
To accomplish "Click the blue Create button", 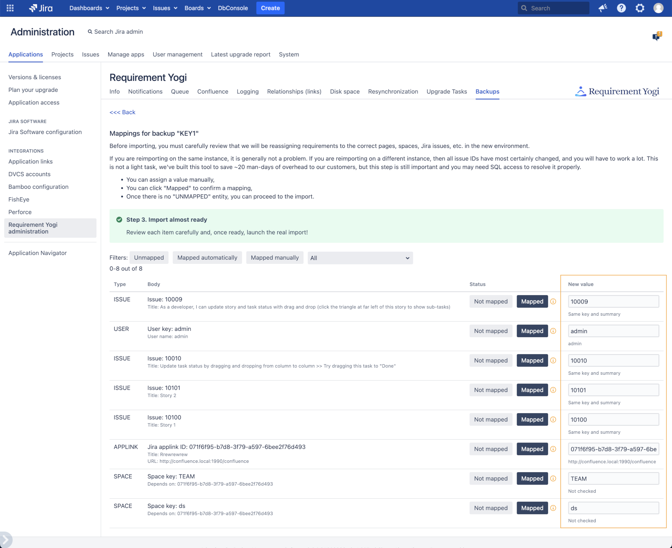I will [270, 8].
